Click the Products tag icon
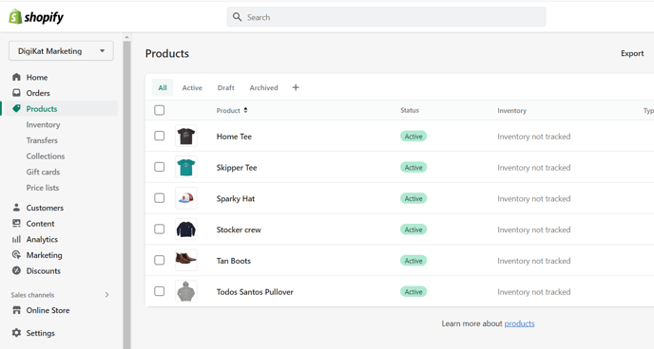Screen dimensions: 654x349 16,108
